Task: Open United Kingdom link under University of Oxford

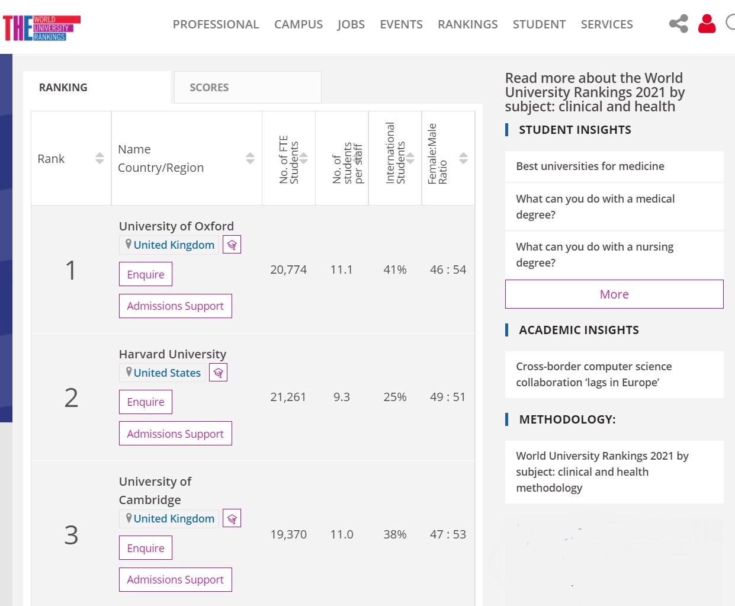Action: [174, 245]
